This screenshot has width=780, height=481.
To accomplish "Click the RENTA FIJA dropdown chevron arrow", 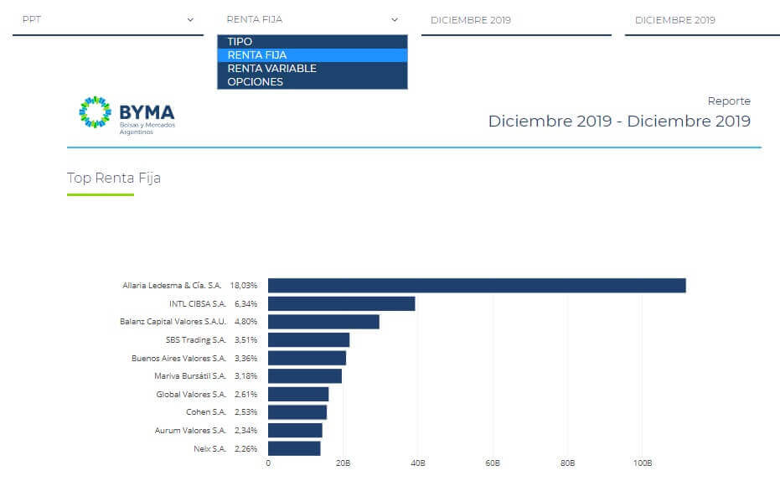I will 395,20.
